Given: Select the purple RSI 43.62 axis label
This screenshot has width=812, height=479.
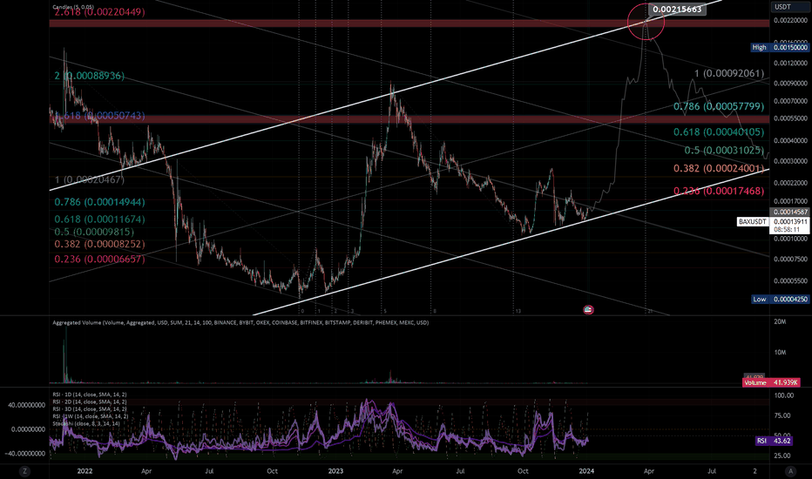Looking at the screenshot, I should point(775,441).
